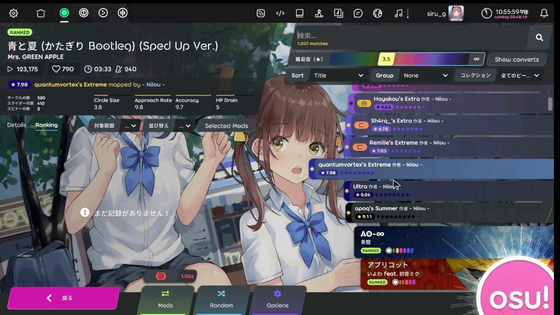Click the active mod icon beside 1.06x
560x315 pixels.
coord(161,276)
